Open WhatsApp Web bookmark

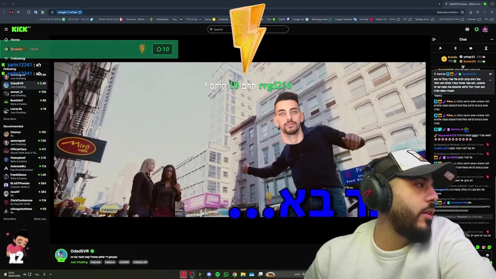[321, 19]
